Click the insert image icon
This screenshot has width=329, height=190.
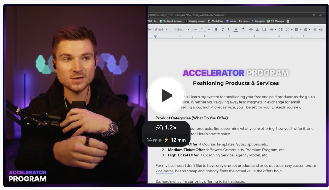tap(264, 30)
